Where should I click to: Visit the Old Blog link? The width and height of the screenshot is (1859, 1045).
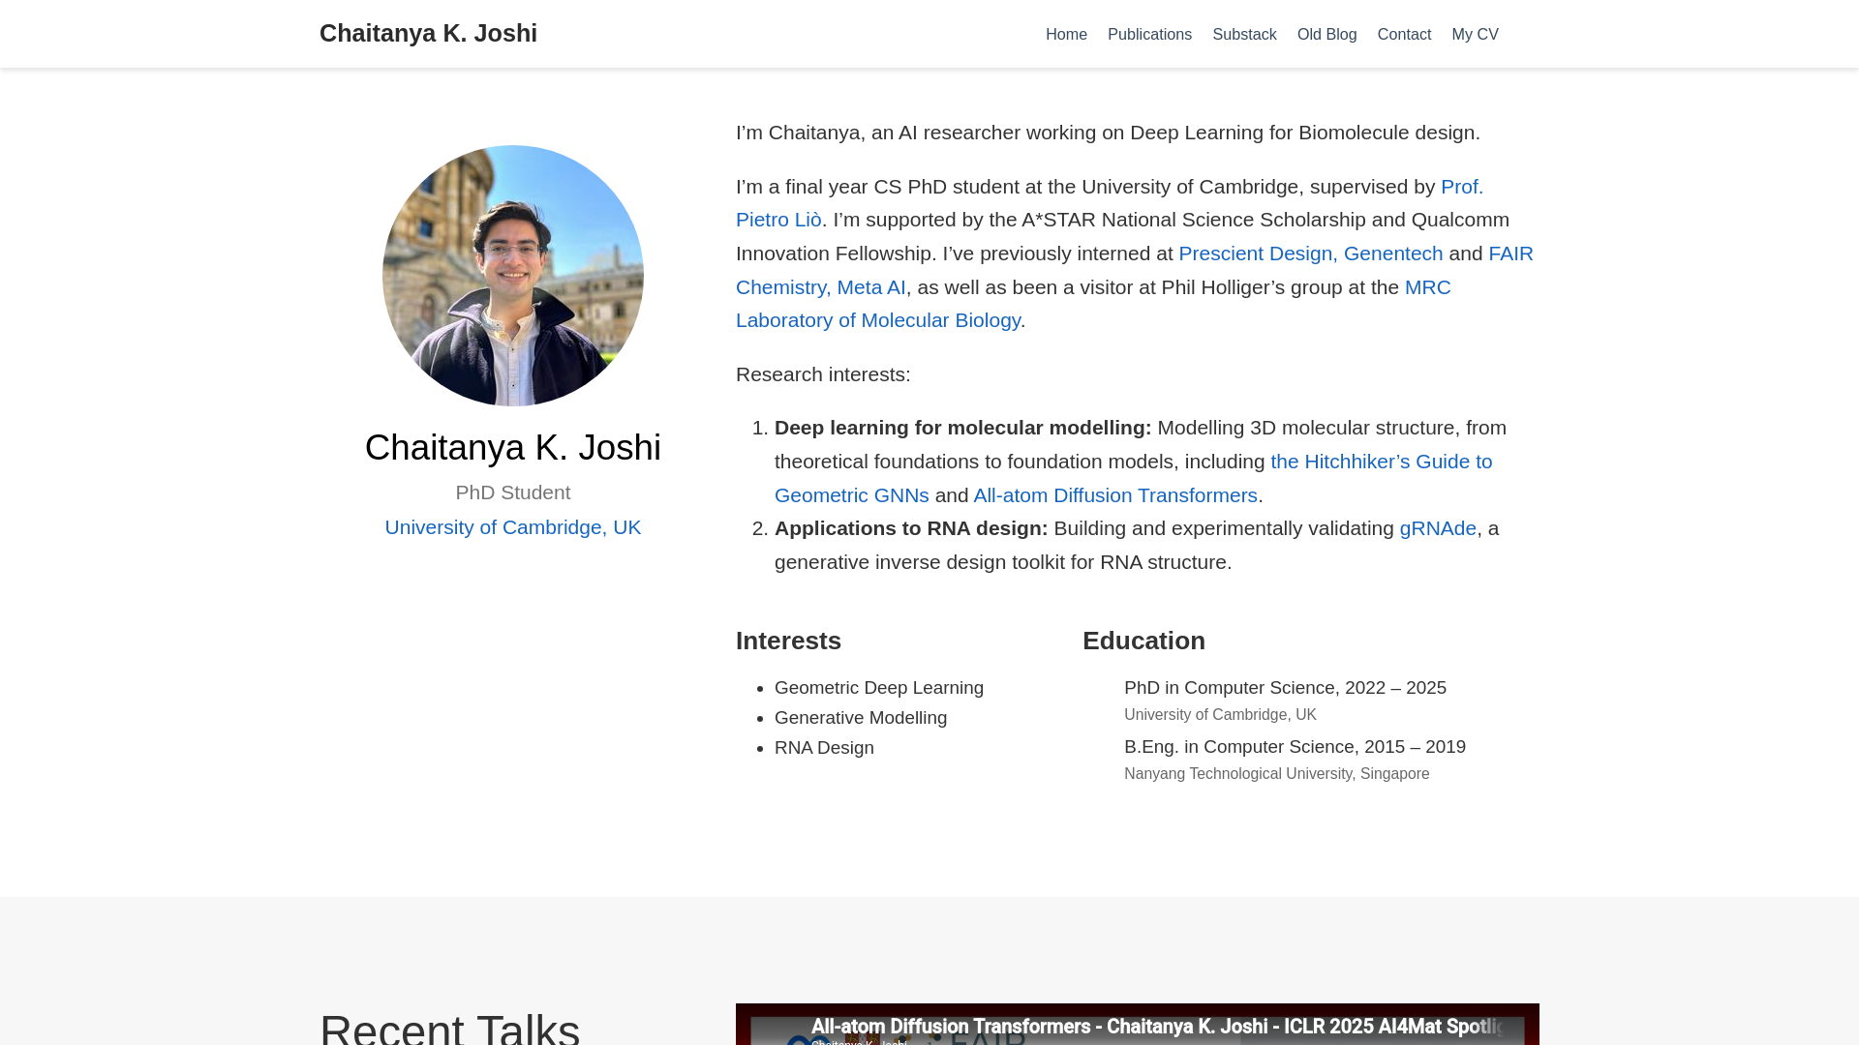pos(1326,34)
